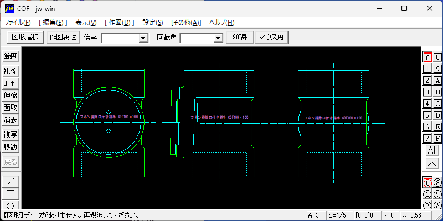The image size is (443, 221).
Task: Toggle layer 7 square button
Action: point(427,139)
